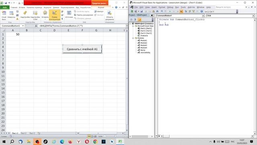Screen dimensions: 257x145
Task: Click View Code icon in Project panel
Action: 131,20
